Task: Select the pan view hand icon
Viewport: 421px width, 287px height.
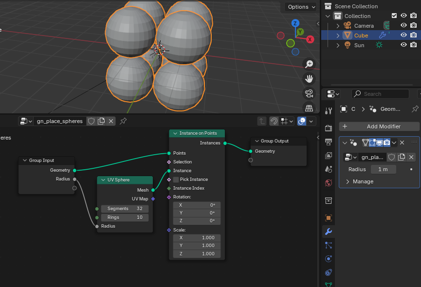Action: tap(309, 79)
